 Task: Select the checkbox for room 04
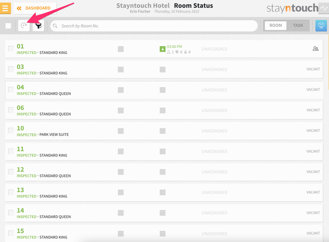coord(11,90)
